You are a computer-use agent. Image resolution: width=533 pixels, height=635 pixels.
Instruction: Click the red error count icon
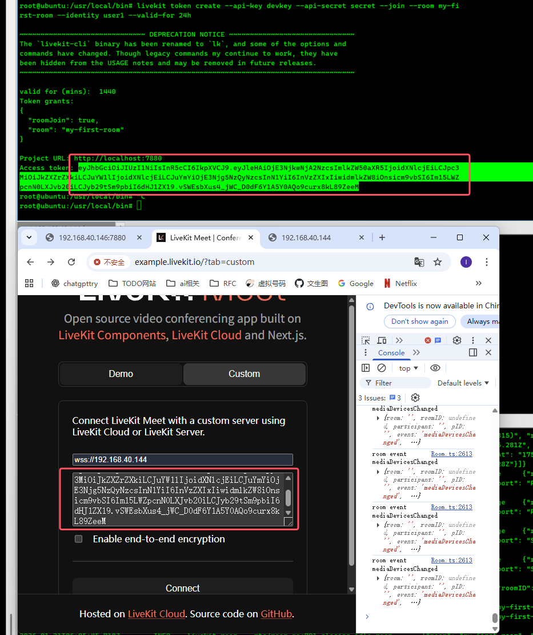point(428,340)
